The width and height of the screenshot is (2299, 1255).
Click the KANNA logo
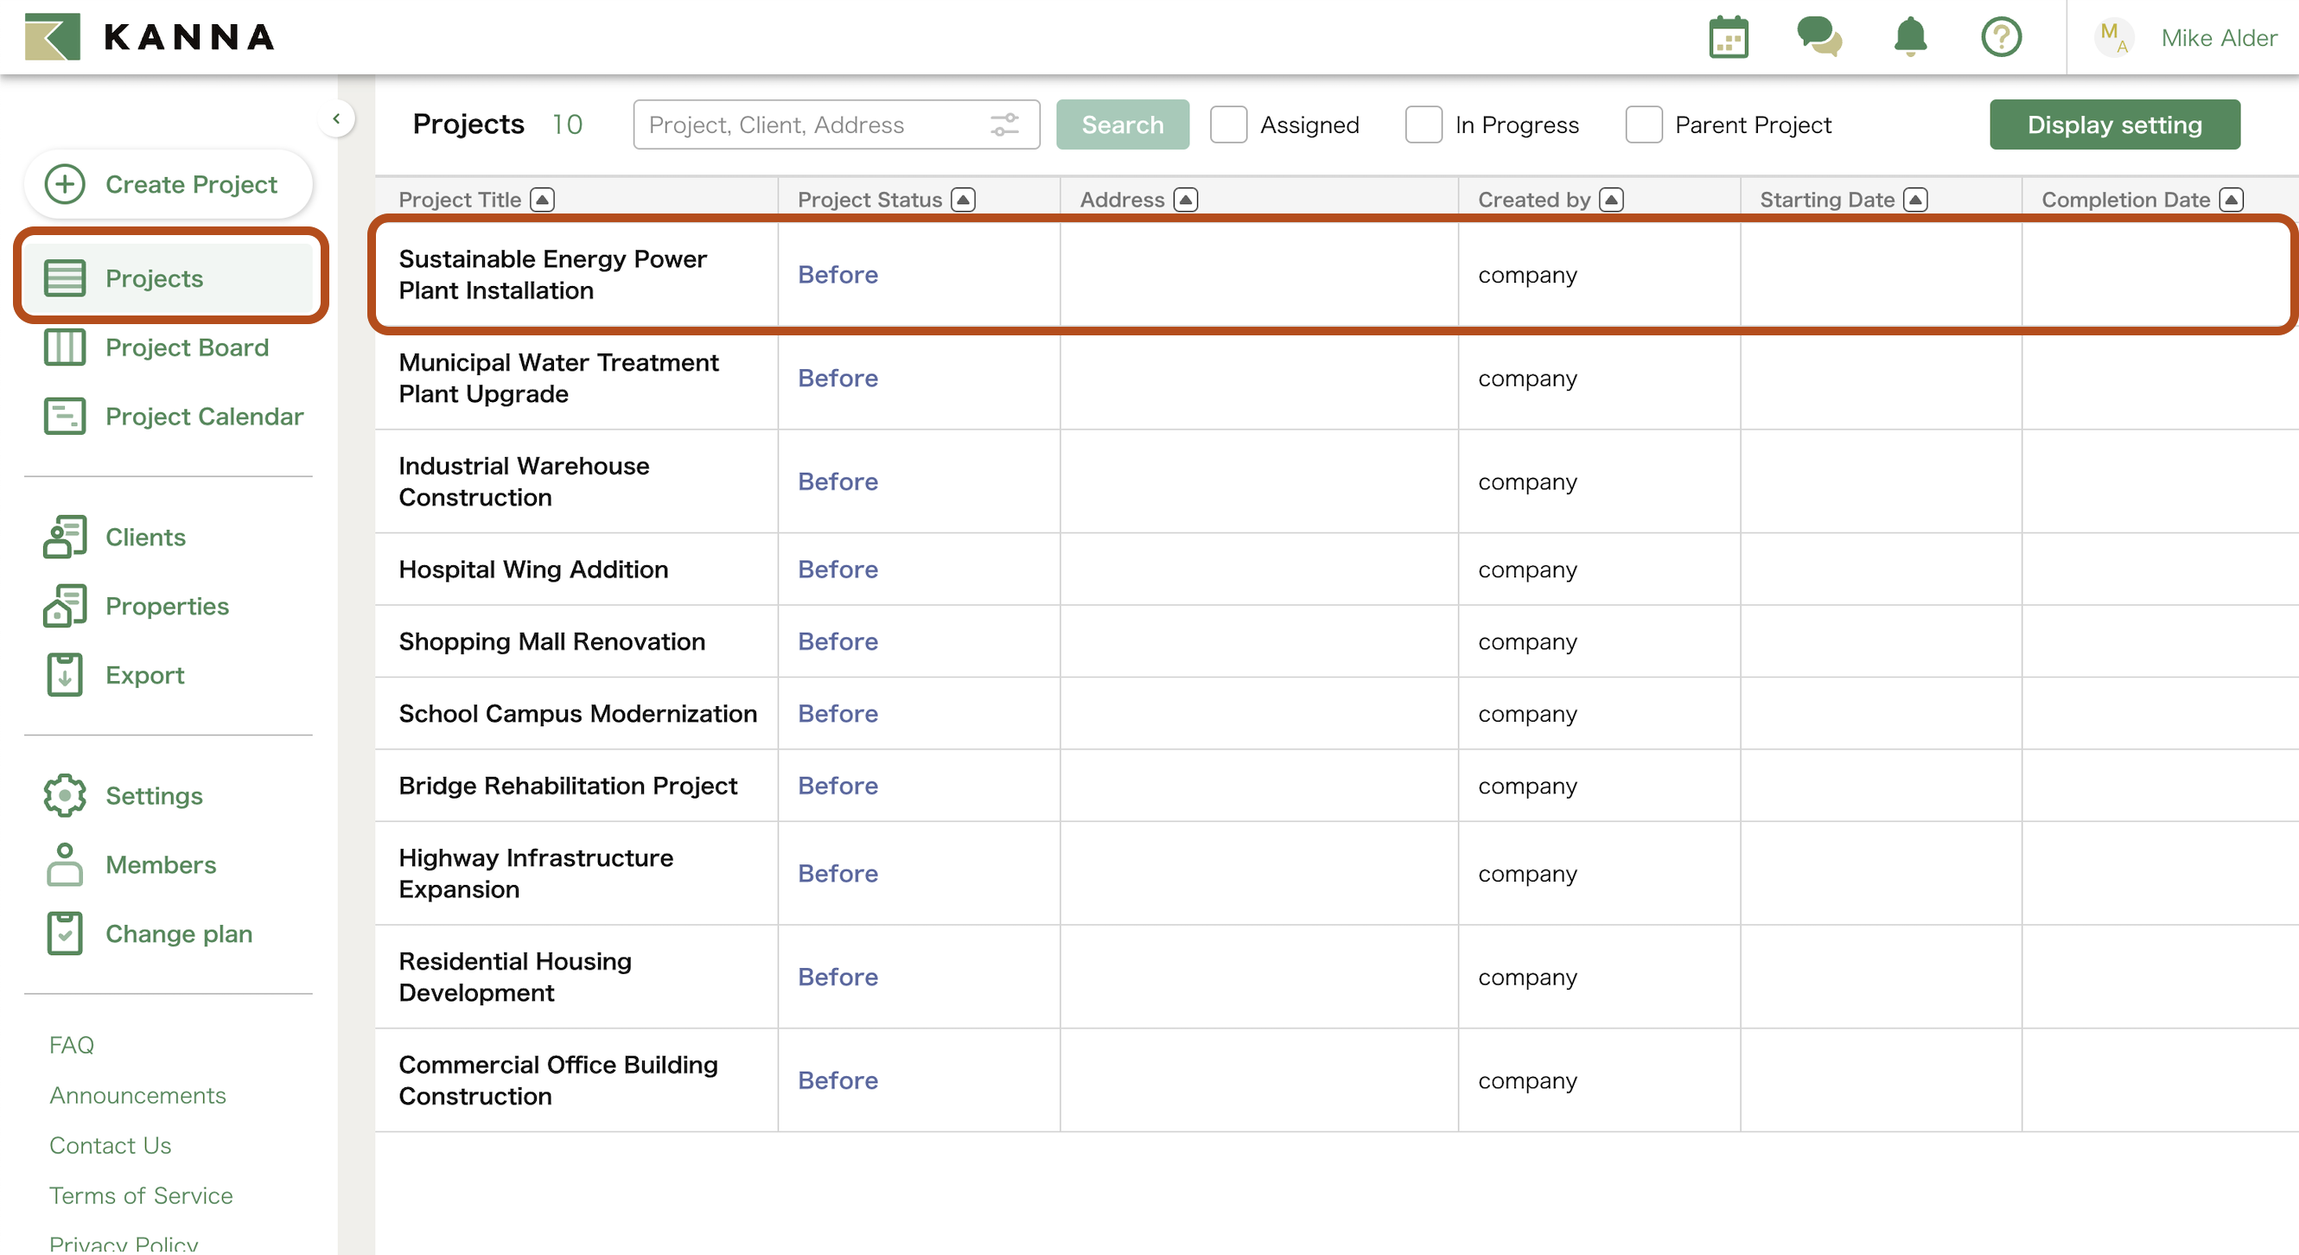point(150,36)
